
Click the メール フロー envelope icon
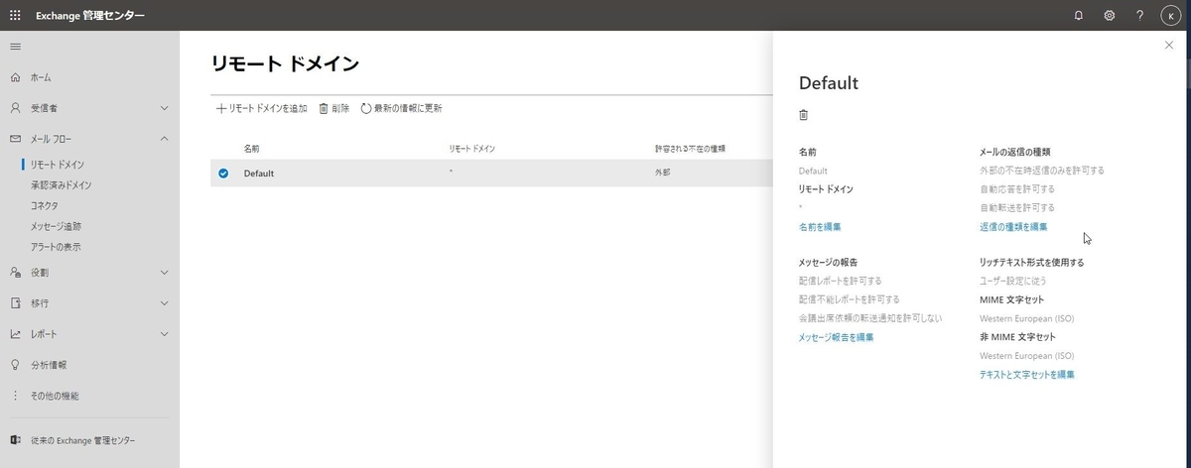15,139
